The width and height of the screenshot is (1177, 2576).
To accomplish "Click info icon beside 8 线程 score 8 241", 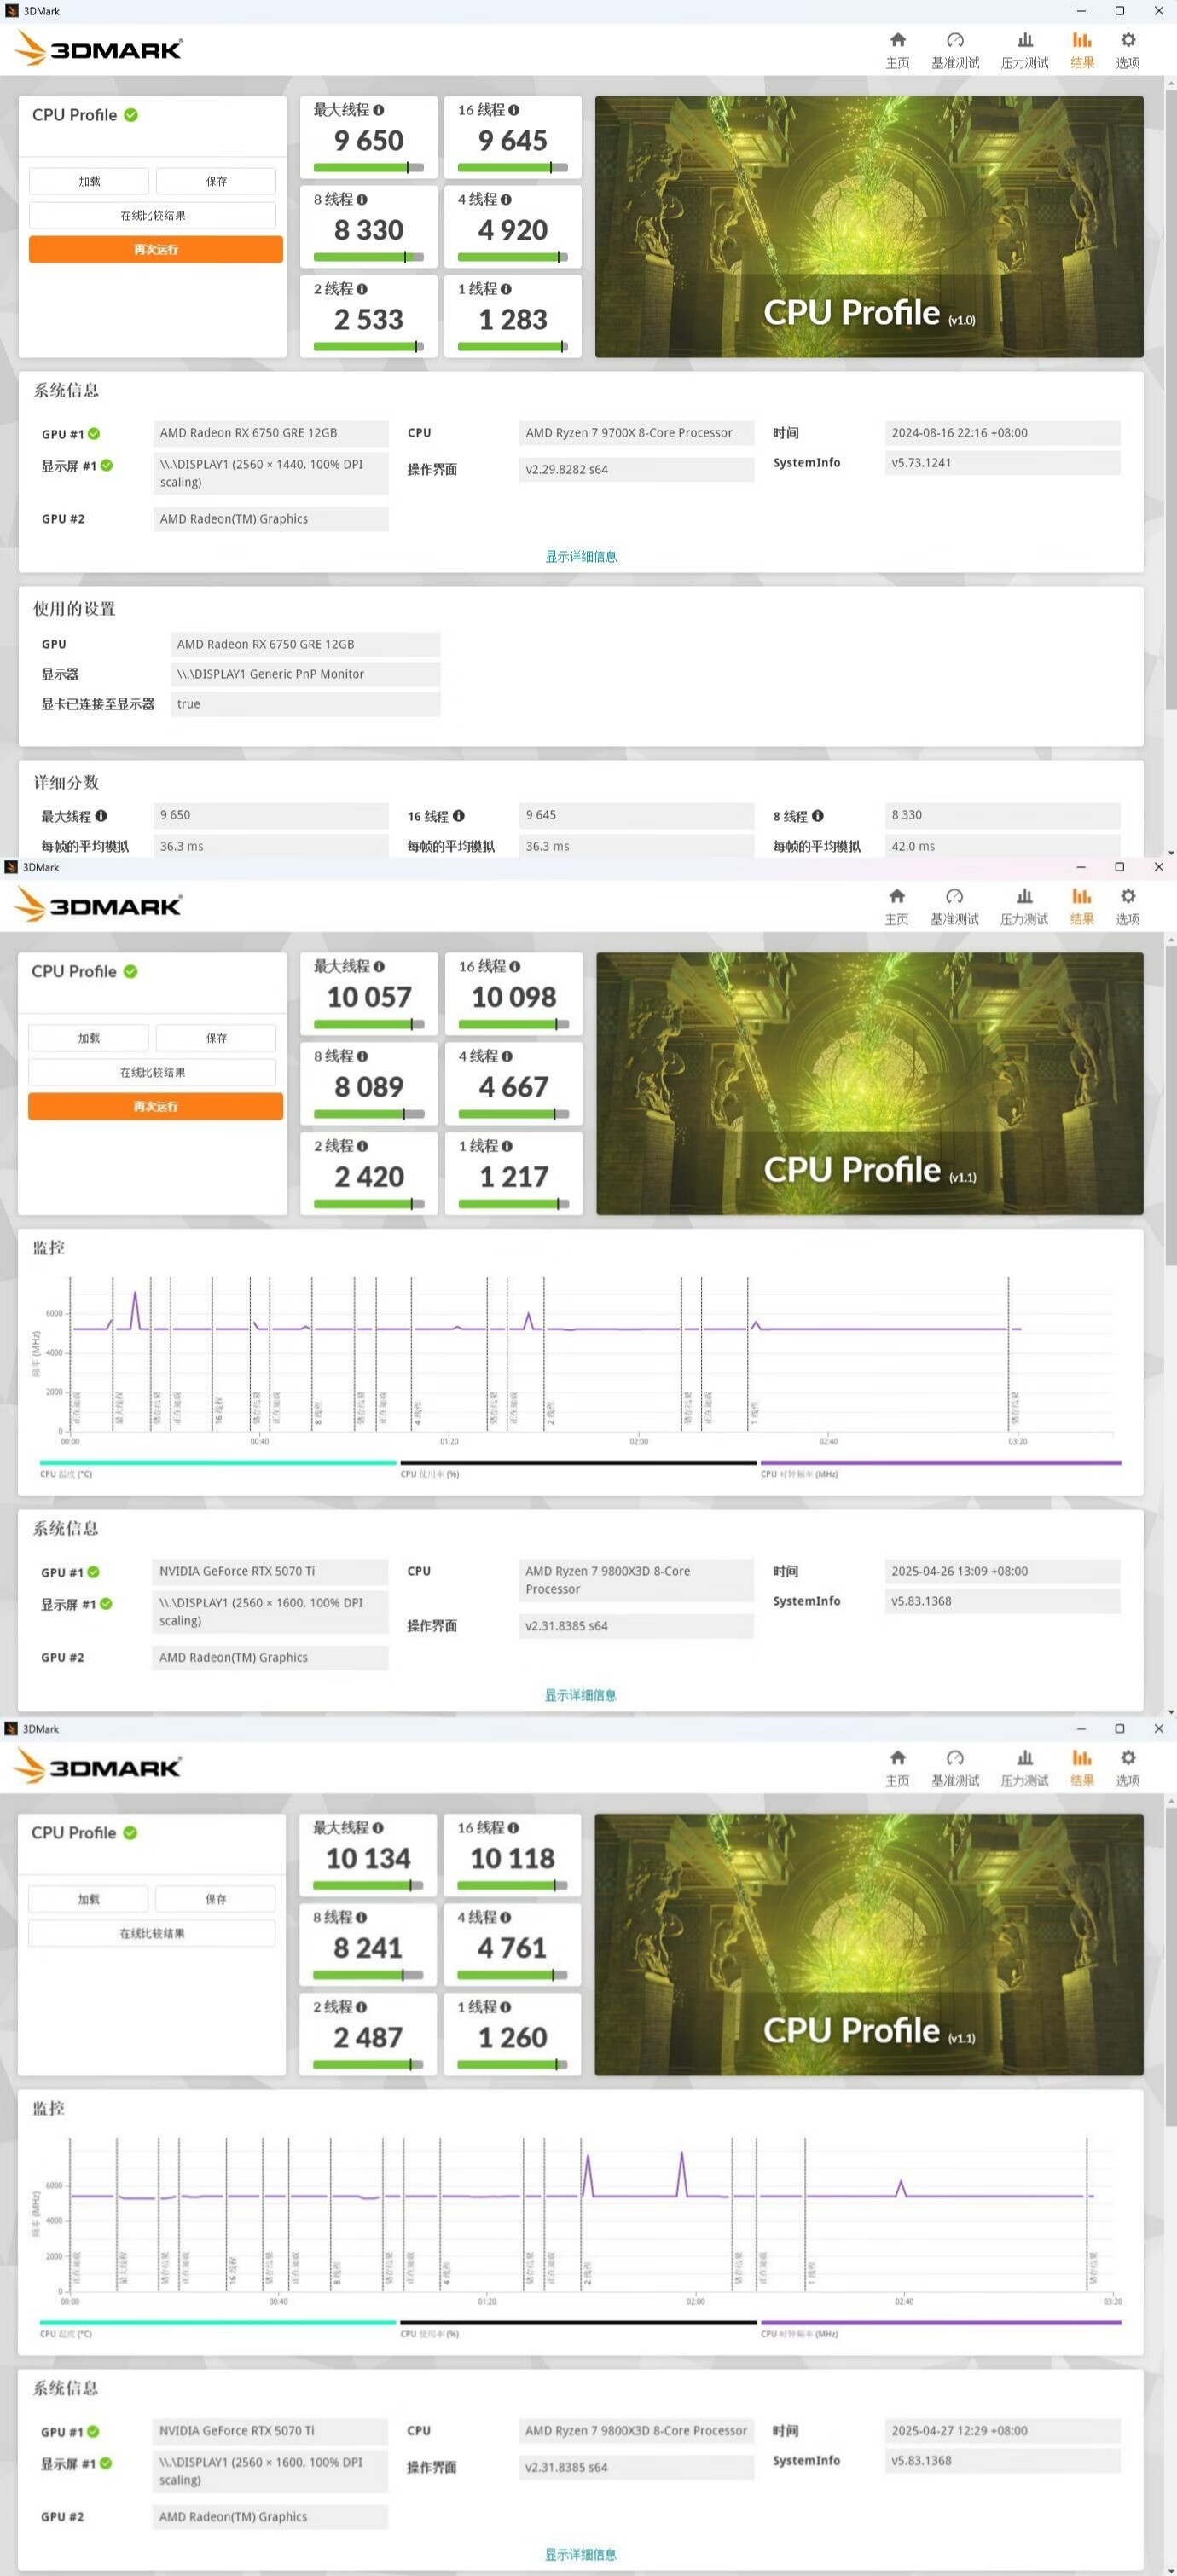I will 360,1917.
